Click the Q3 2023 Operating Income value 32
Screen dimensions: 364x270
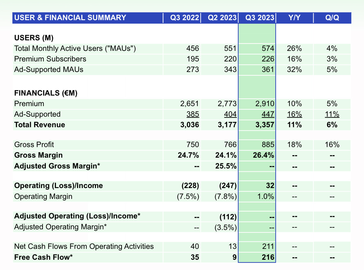(x=270, y=186)
